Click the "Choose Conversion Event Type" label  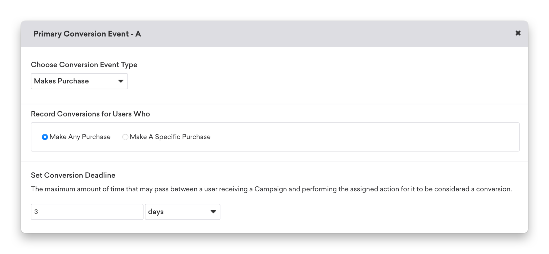(x=84, y=65)
